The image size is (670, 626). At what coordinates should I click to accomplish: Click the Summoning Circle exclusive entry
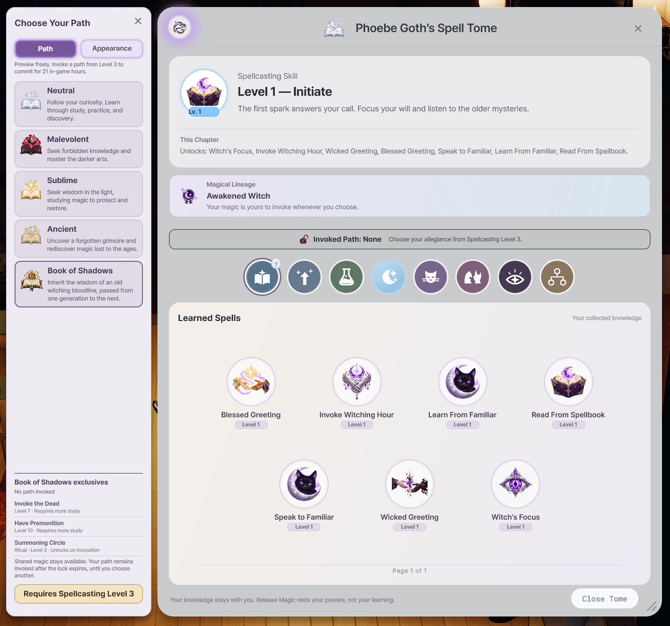point(79,546)
